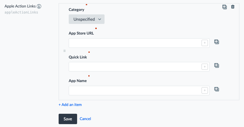The width and height of the screenshot is (244, 127).
Task: Click the plus button inside App Store URL field
Action: (205, 43)
